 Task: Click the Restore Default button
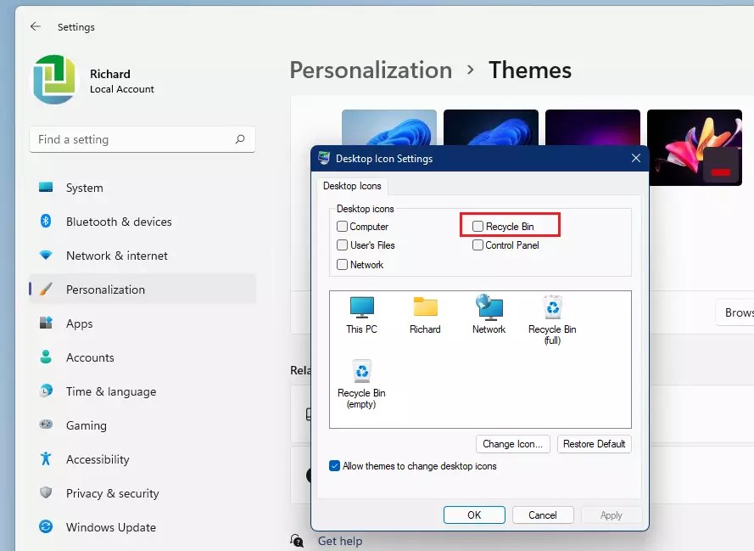594,444
